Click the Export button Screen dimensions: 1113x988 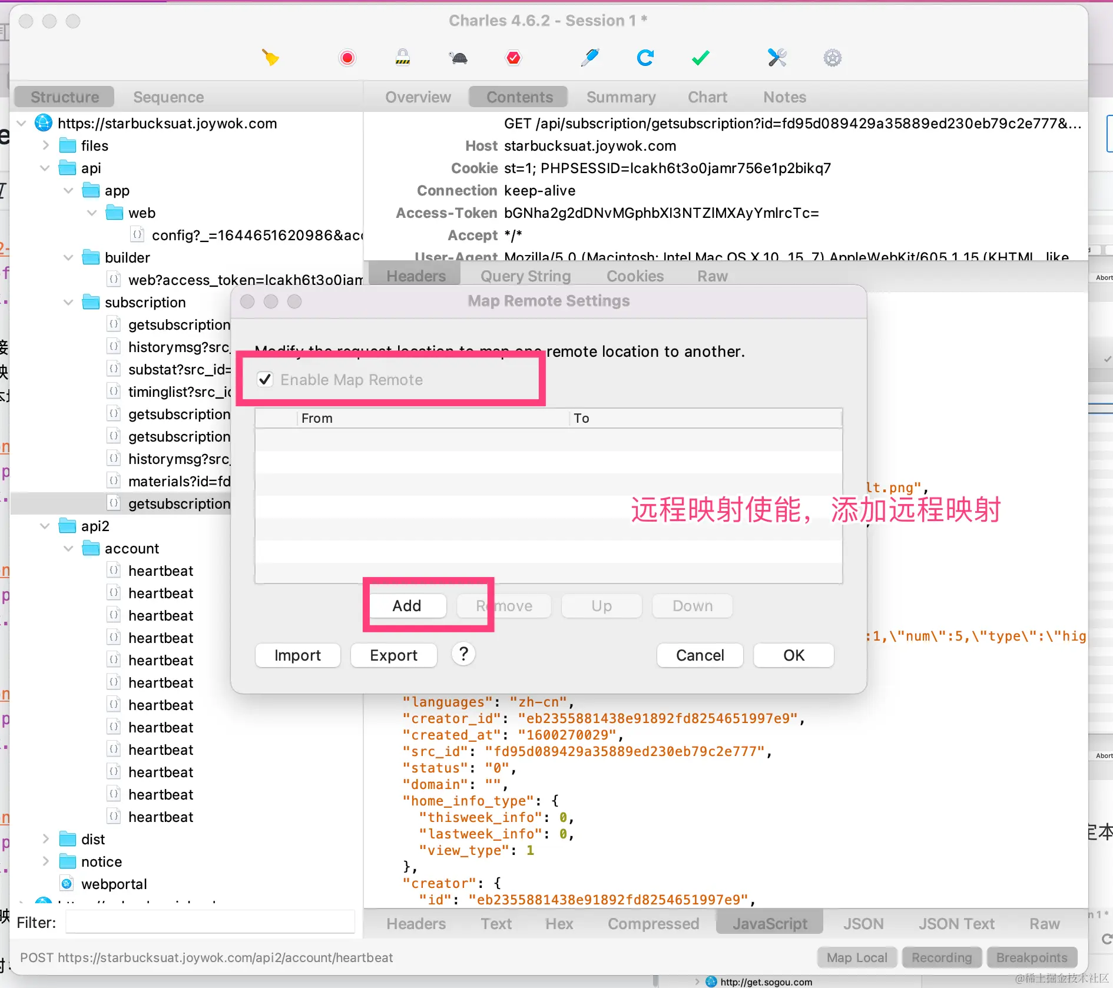(393, 655)
